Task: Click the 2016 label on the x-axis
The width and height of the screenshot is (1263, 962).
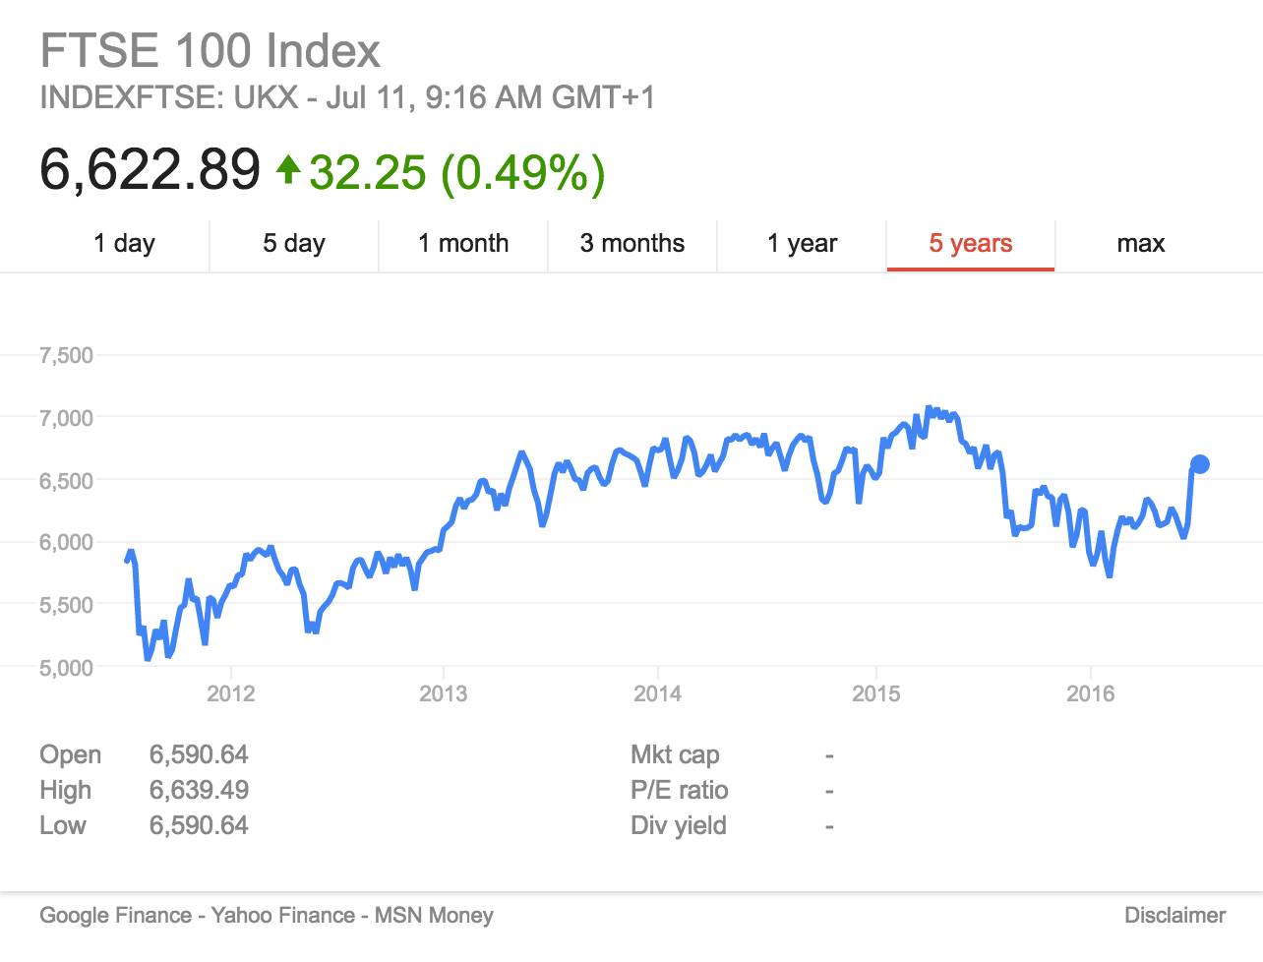Action: [1091, 694]
